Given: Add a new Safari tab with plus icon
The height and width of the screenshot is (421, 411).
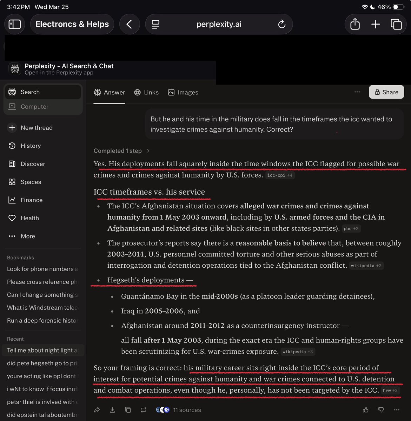Looking at the screenshot, I should 376,24.
